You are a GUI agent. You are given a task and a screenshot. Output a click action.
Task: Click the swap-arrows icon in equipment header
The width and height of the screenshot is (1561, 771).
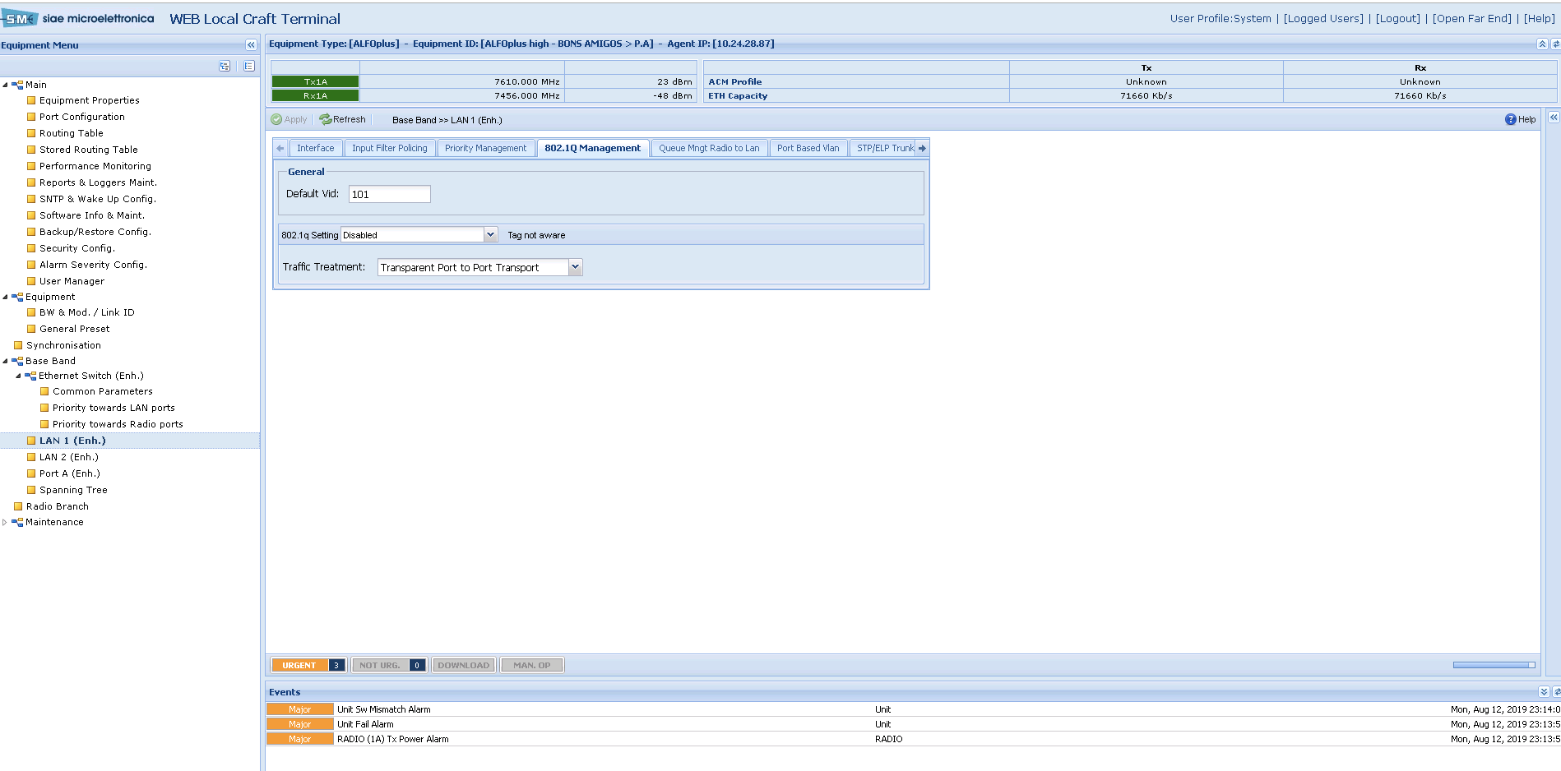(1555, 44)
